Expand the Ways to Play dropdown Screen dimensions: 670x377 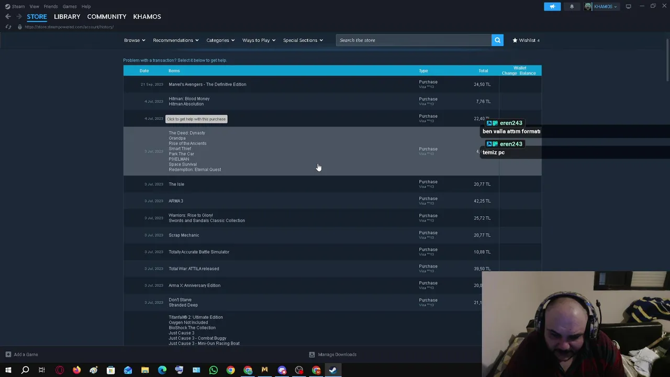[259, 40]
